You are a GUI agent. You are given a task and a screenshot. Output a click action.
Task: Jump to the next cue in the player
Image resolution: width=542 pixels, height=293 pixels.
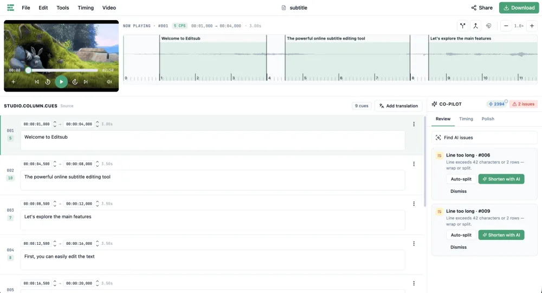tap(86, 82)
